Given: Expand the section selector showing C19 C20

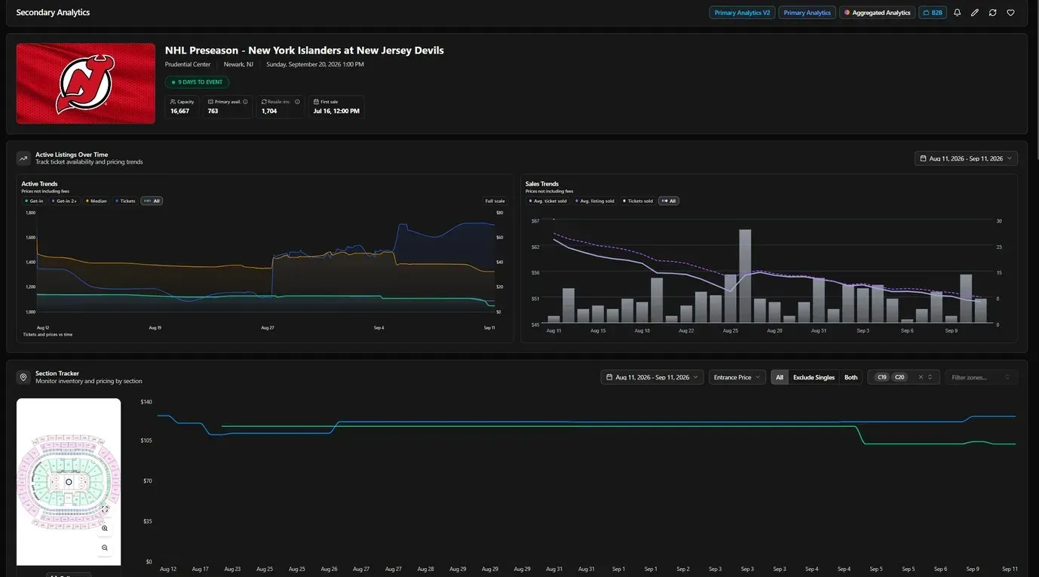Looking at the screenshot, I should [x=930, y=377].
